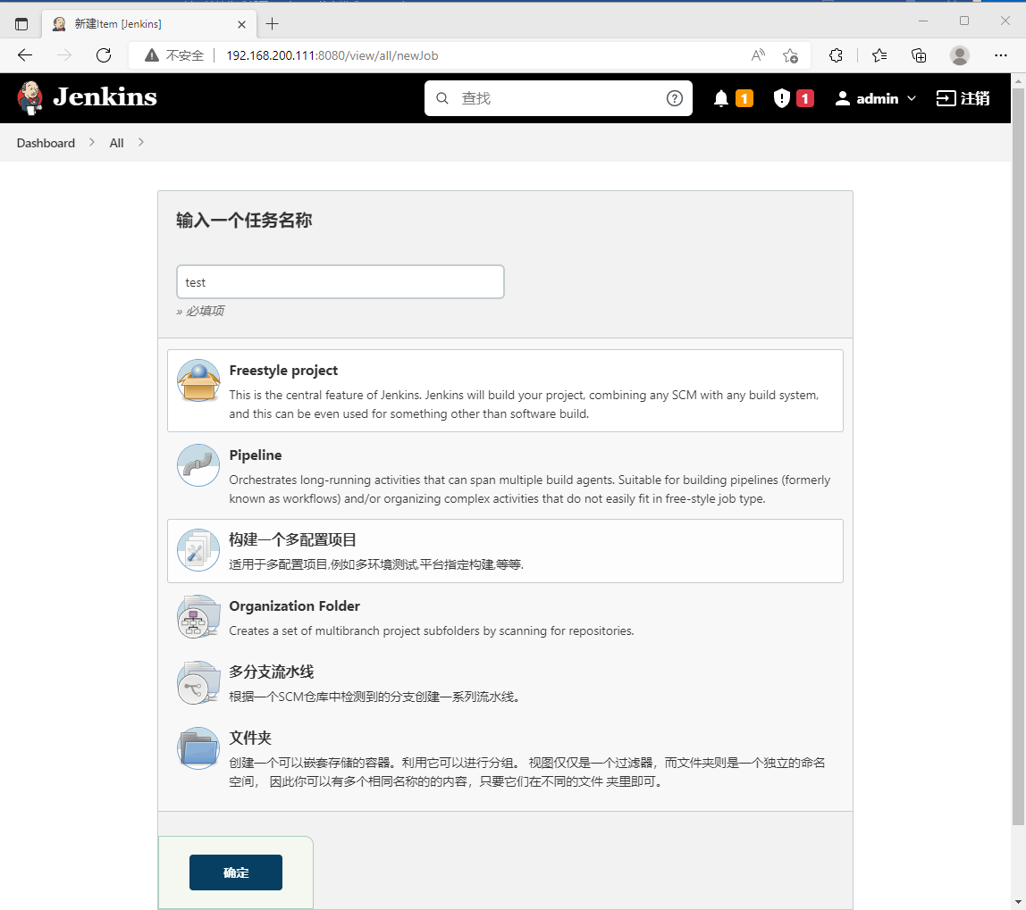Click the address bar URL
This screenshot has width=1026, height=910.
pos(332,55)
